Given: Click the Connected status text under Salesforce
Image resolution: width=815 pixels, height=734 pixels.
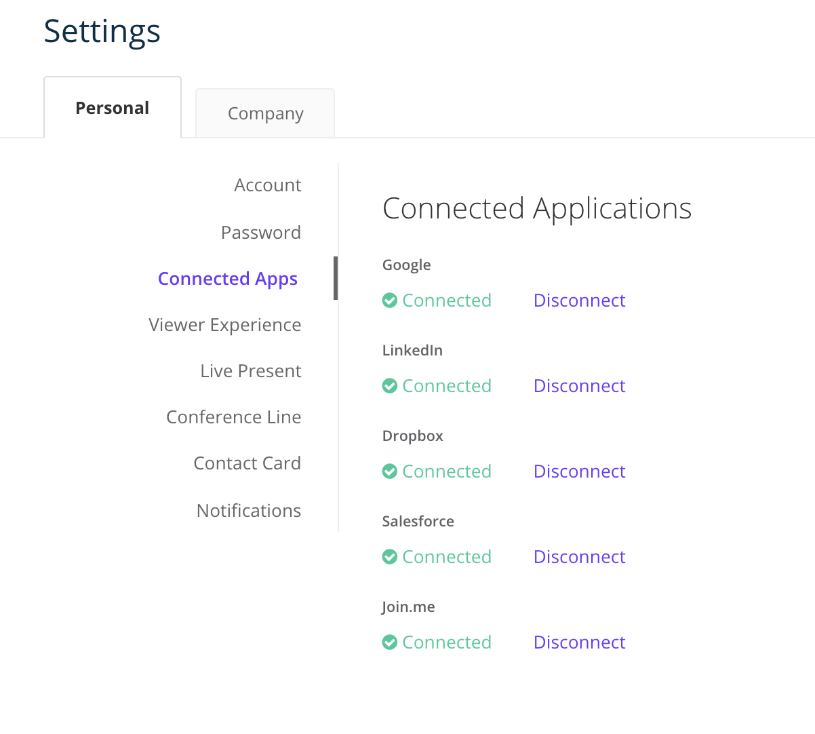Looking at the screenshot, I should (447, 557).
